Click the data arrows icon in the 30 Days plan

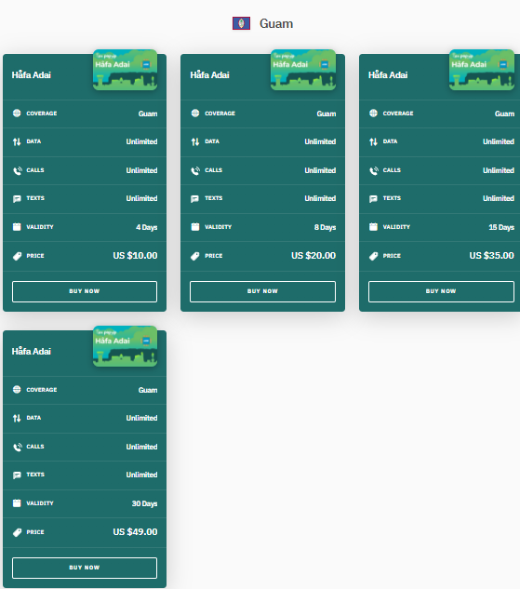17,418
